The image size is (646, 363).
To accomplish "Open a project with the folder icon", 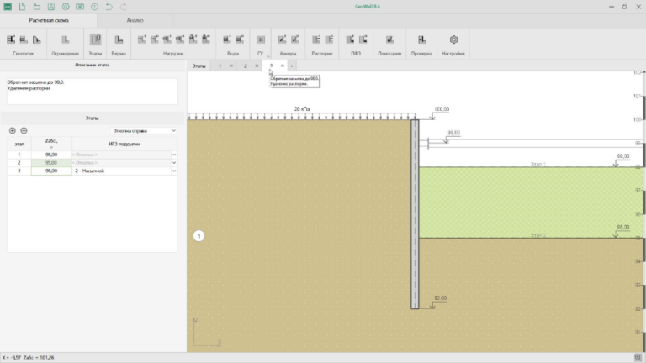I will (37, 7).
